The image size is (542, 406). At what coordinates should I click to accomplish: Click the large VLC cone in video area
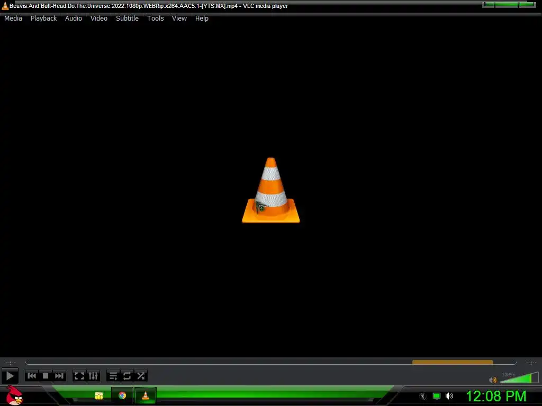pos(270,190)
